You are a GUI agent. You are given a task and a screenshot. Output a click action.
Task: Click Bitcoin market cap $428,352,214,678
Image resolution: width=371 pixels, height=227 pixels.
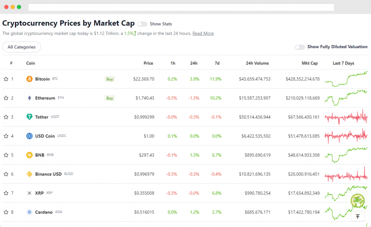pyautogui.click(x=303, y=79)
